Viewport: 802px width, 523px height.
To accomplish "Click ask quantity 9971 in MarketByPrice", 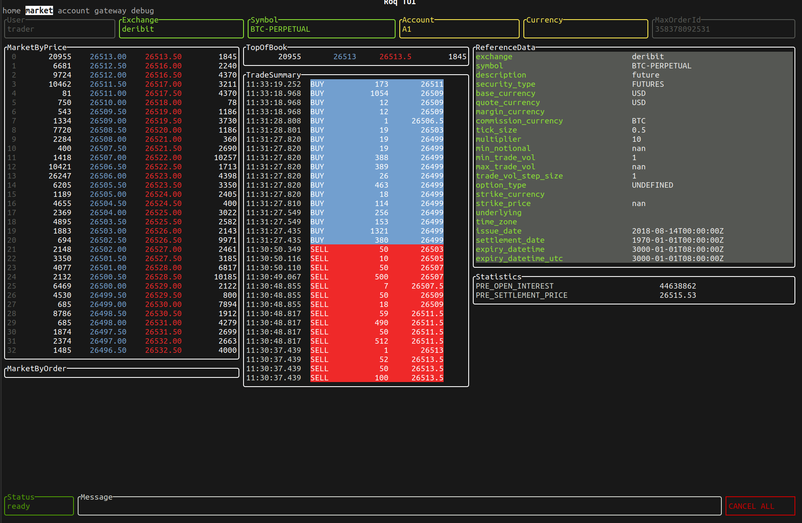I will coord(228,240).
